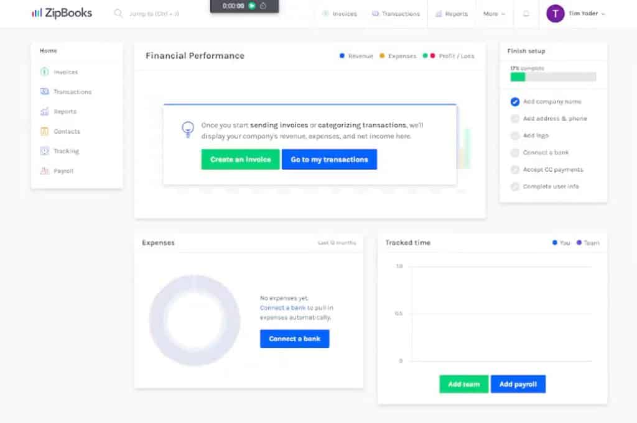Uncheck the completed 'Add company name' item

point(515,101)
